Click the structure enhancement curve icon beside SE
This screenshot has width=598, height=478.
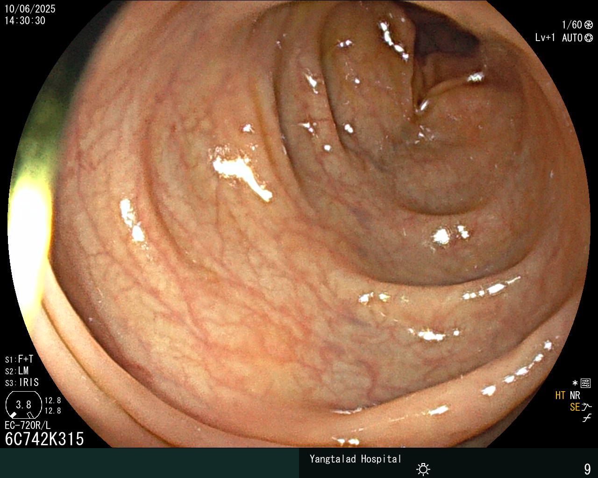587,407
